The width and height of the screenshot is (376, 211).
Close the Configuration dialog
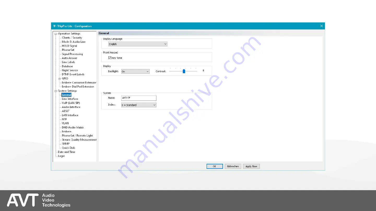coord(321,26)
